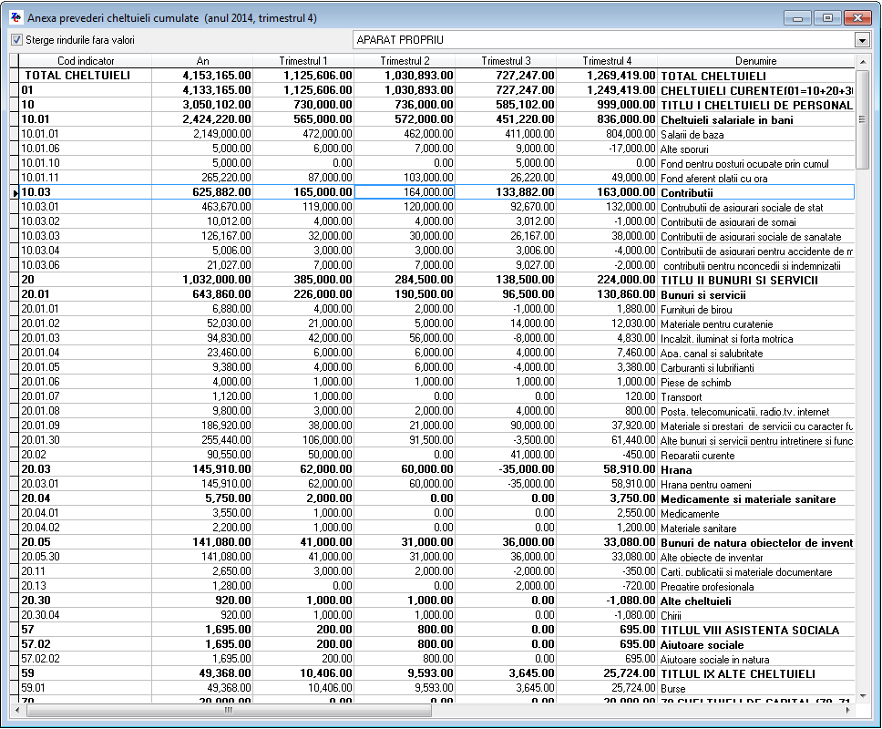Click the horizontal scrollbar thumb

[229, 711]
